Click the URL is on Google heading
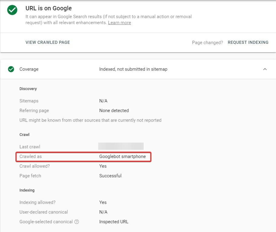This screenshot has height=232, width=276. click(49, 8)
